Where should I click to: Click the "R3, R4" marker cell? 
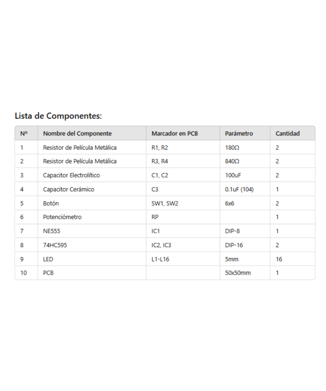coord(160,161)
